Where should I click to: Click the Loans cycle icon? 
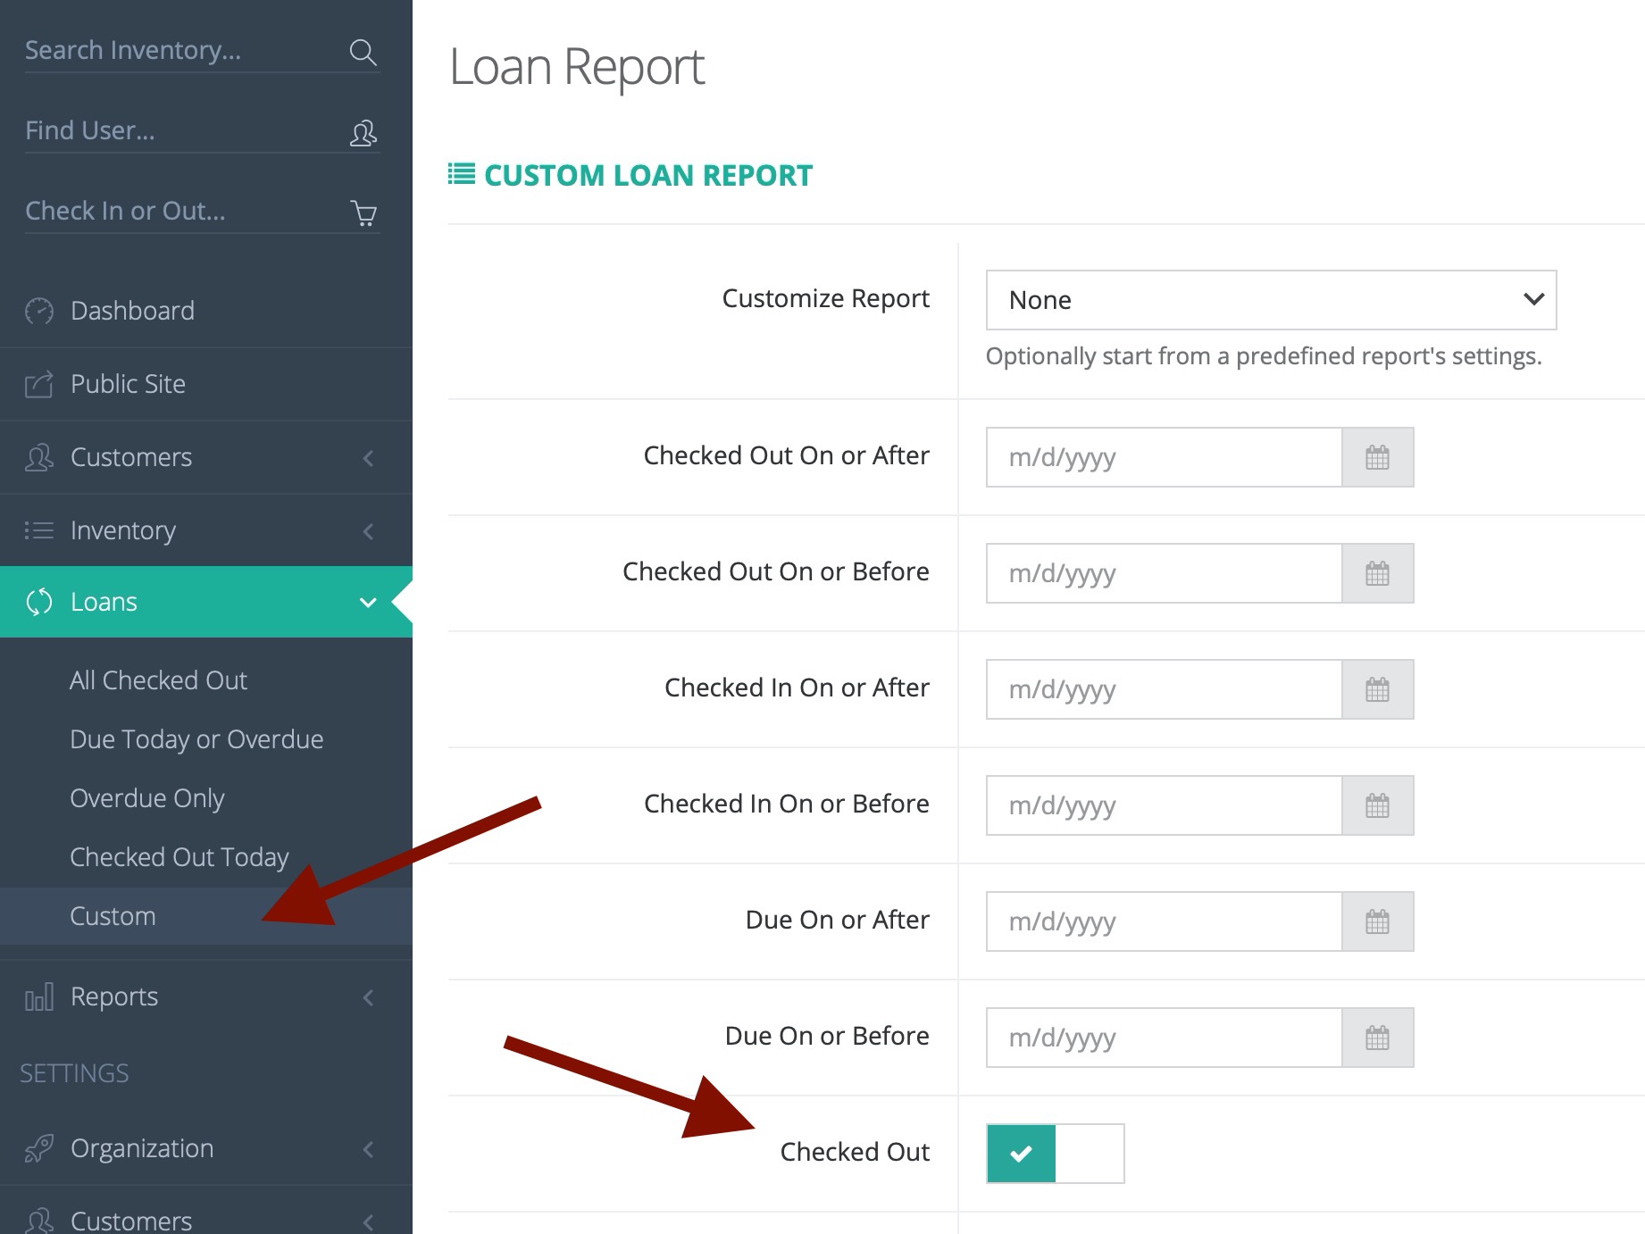click(x=39, y=602)
